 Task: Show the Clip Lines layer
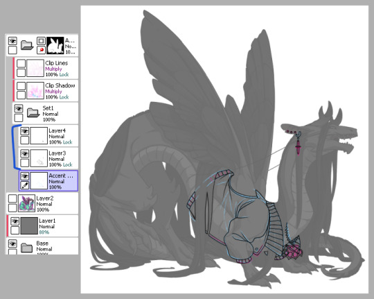pos(21,64)
